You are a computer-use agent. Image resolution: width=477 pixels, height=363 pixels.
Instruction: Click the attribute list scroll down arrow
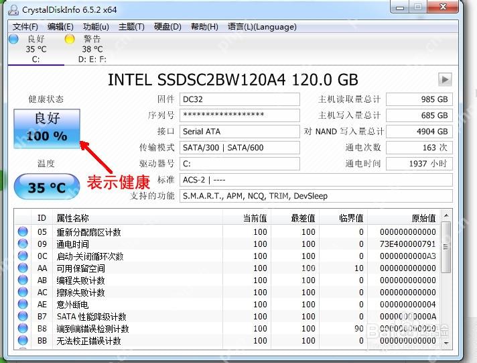pyautogui.click(x=446, y=343)
